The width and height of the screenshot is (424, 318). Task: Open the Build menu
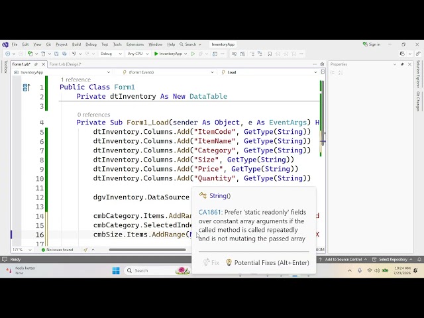[x=76, y=44]
